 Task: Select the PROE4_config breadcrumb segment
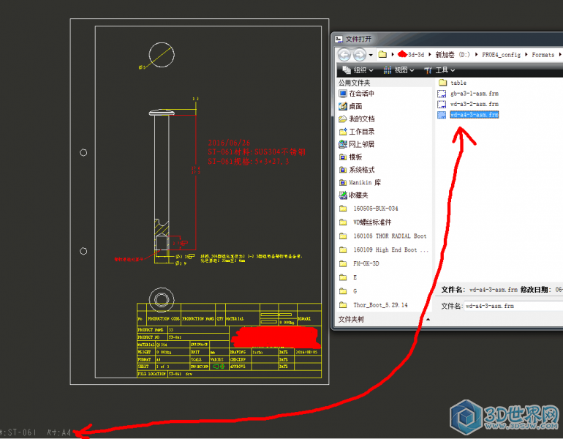[x=501, y=55]
